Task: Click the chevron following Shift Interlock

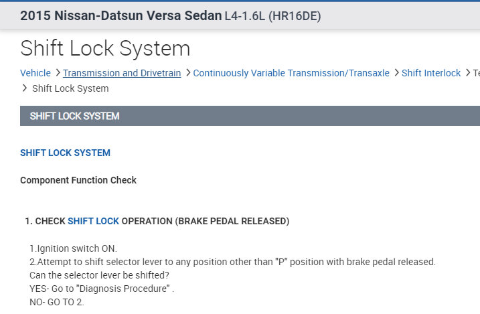Action: pyautogui.click(x=467, y=73)
